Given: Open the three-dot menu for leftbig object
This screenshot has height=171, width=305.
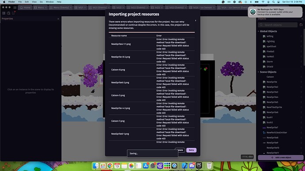Looking at the screenshot, I should tap(301, 36).
